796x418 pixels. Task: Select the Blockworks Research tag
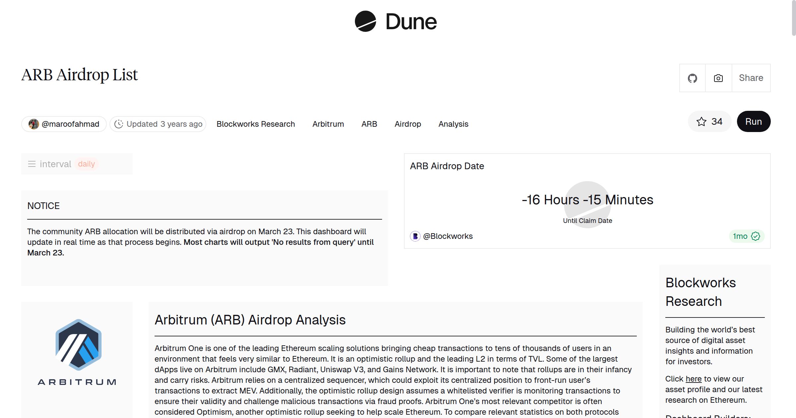click(255, 124)
